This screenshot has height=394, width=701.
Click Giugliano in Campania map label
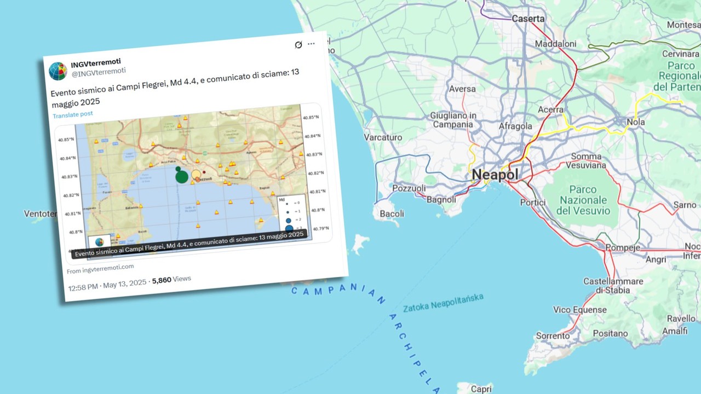point(453,120)
